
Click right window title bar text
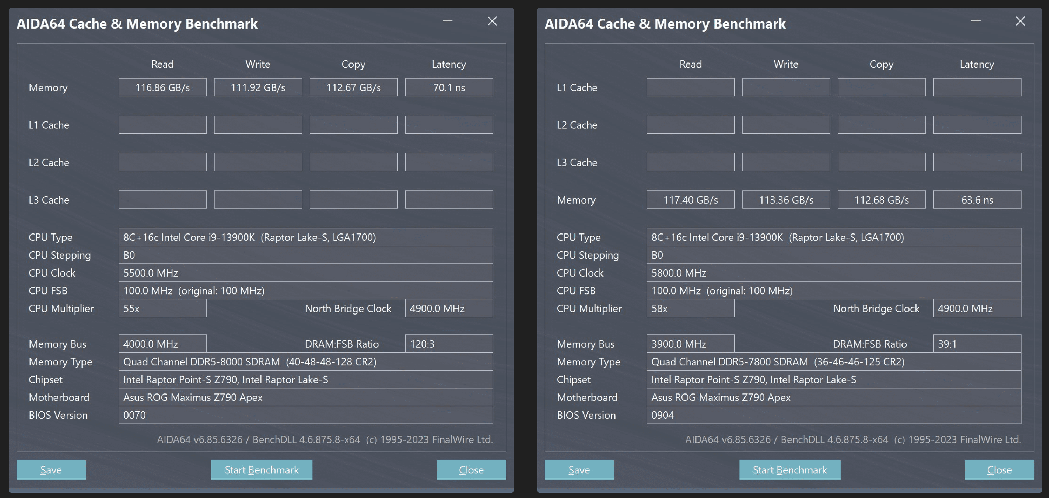click(x=666, y=24)
